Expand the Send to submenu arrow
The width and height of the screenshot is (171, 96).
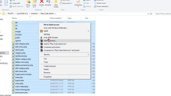88,54
